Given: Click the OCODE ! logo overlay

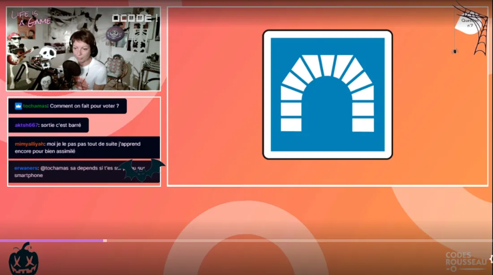Looking at the screenshot, I should (x=134, y=18).
